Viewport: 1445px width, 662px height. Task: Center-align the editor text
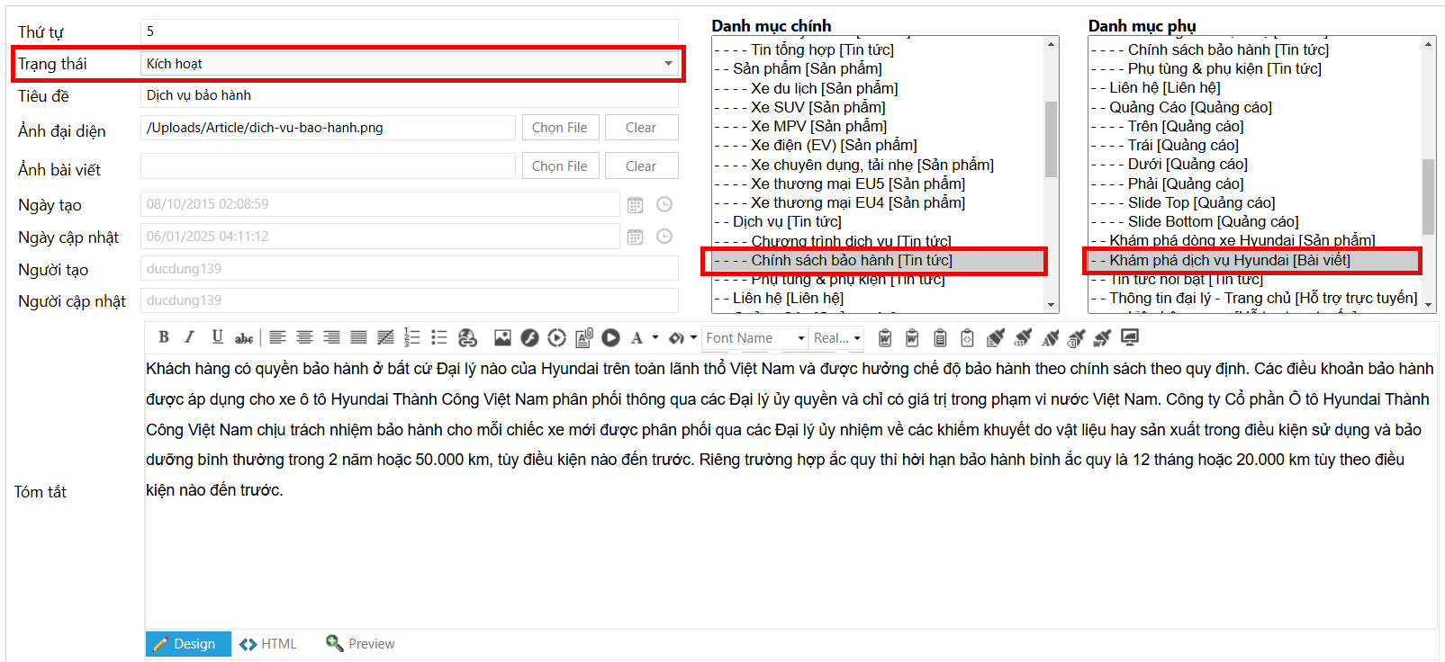[304, 337]
